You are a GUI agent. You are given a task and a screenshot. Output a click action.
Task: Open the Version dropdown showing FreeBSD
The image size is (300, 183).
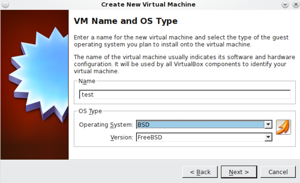[x=204, y=137]
